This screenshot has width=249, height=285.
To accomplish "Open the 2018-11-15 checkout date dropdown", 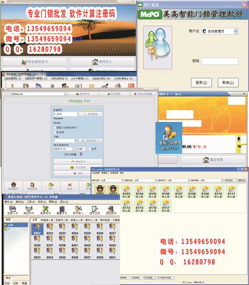I will [x=73, y=149].
